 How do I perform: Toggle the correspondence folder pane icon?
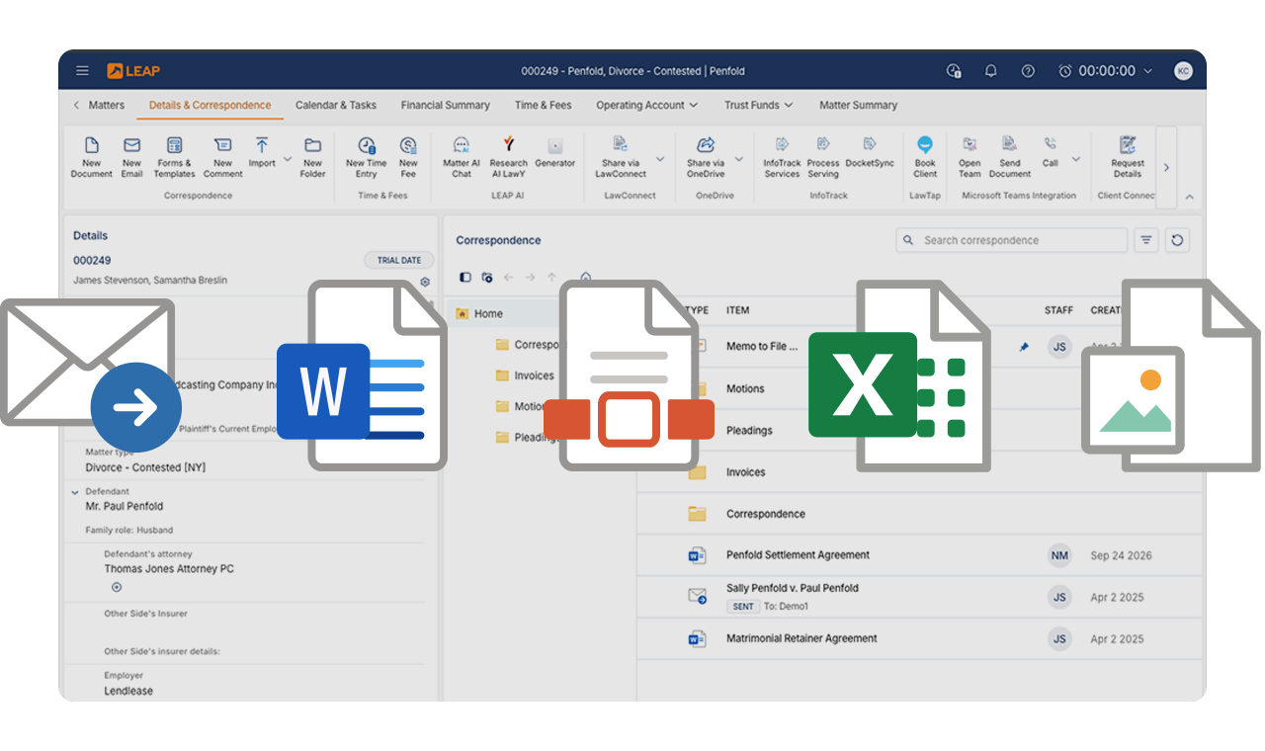465,278
